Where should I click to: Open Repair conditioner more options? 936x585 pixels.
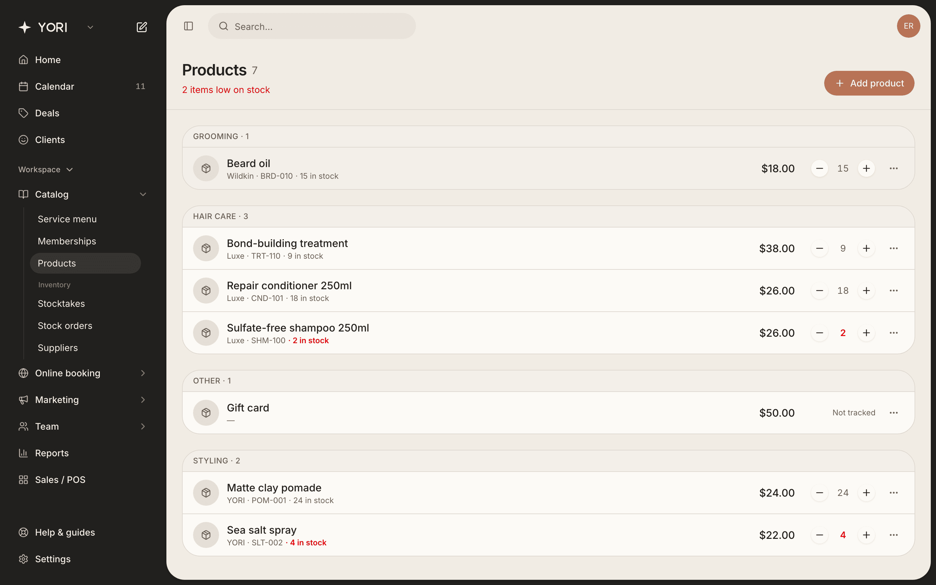893,291
